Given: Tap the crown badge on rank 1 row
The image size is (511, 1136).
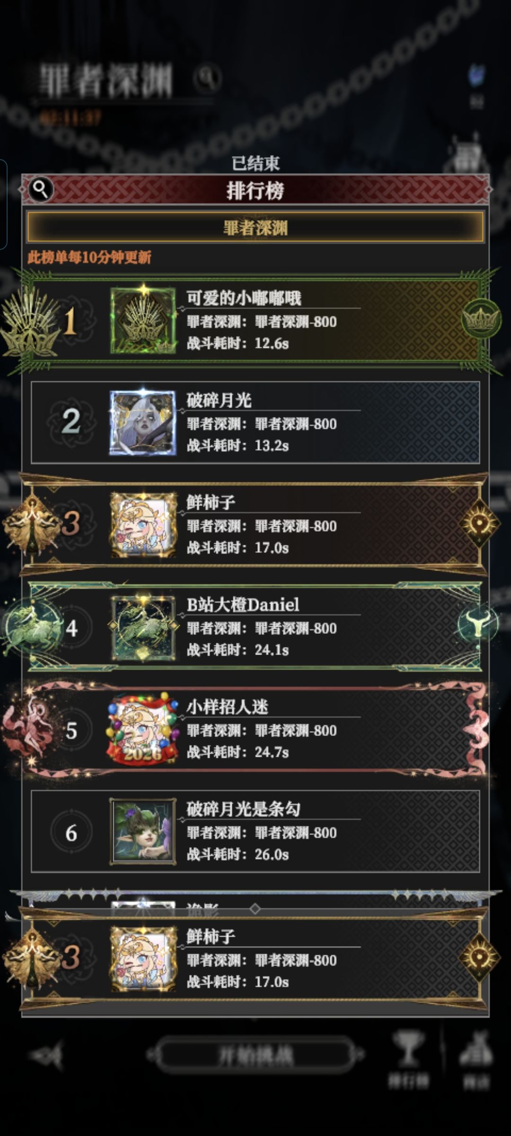Looking at the screenshot, I should [x=481, y=319].
